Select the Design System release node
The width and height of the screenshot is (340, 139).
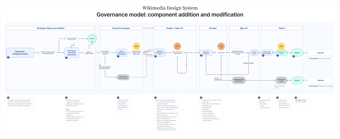coord(281,53)
